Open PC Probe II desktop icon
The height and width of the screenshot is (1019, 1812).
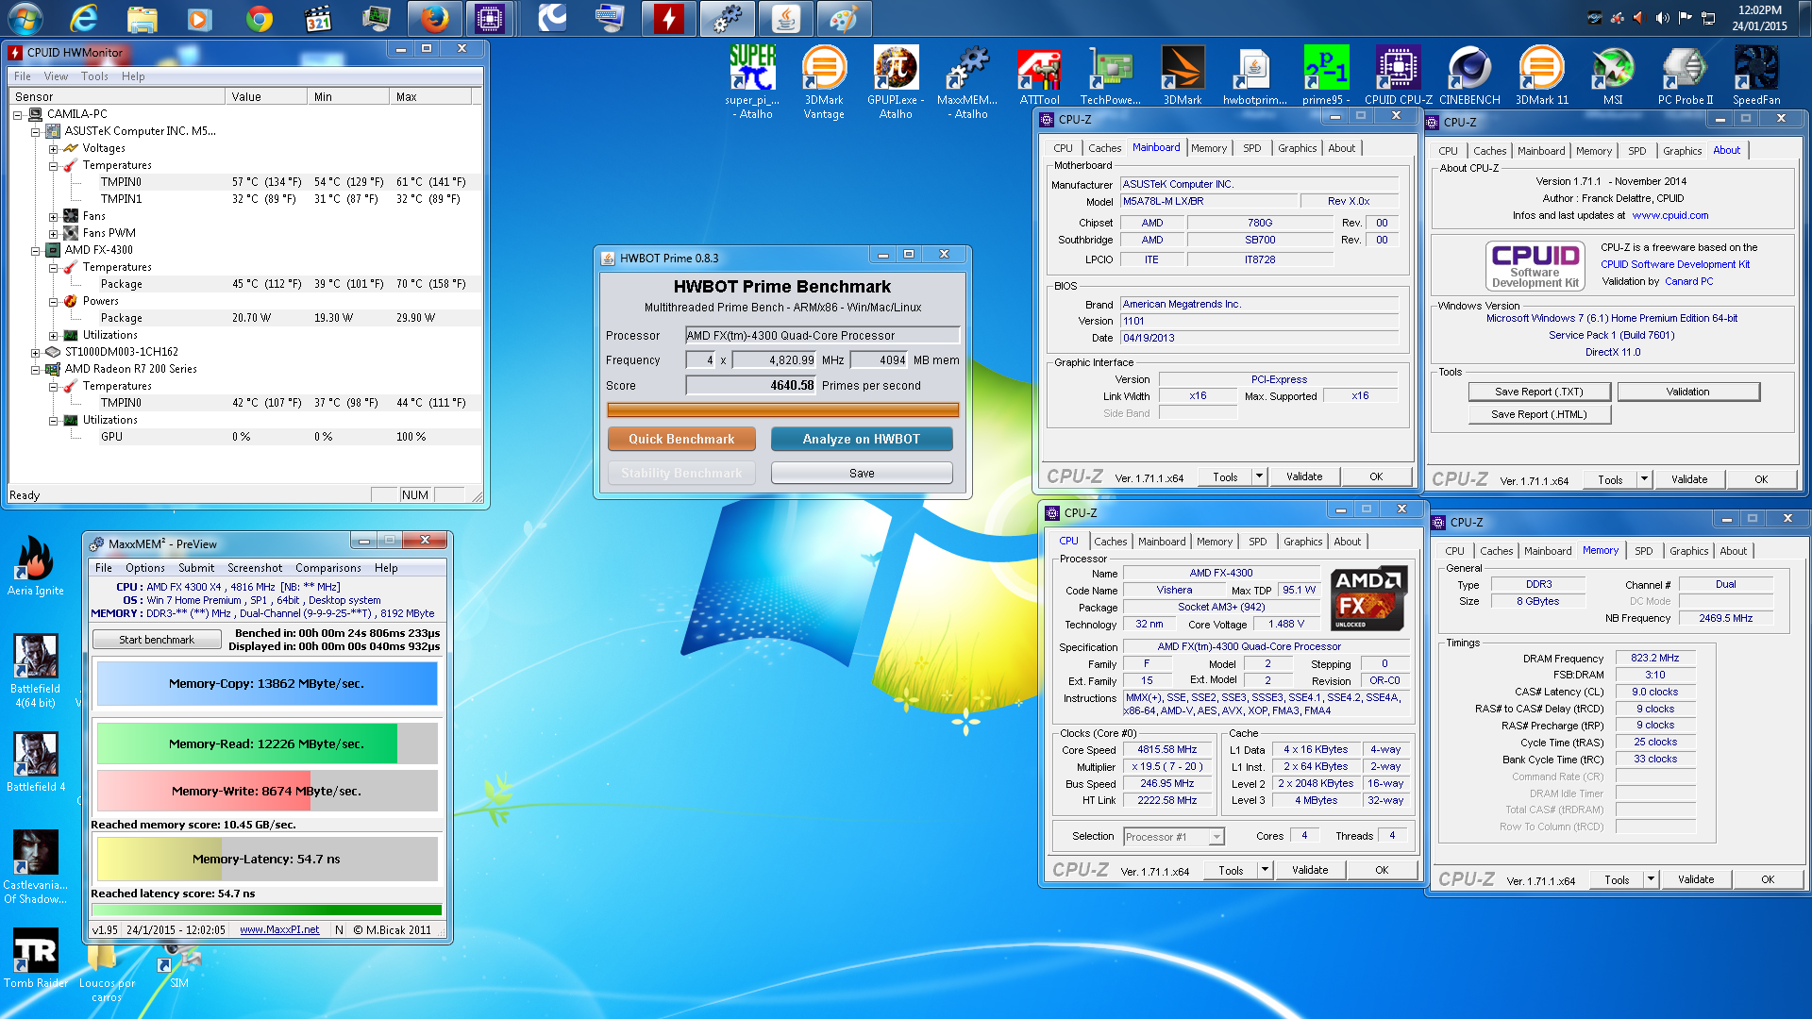tap(1685, 75)
